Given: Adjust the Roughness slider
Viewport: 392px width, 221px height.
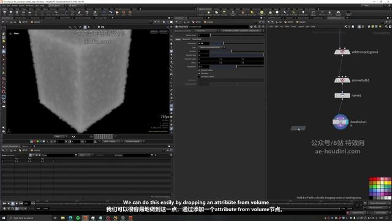Looking at the screenshot, I should 236,67.
